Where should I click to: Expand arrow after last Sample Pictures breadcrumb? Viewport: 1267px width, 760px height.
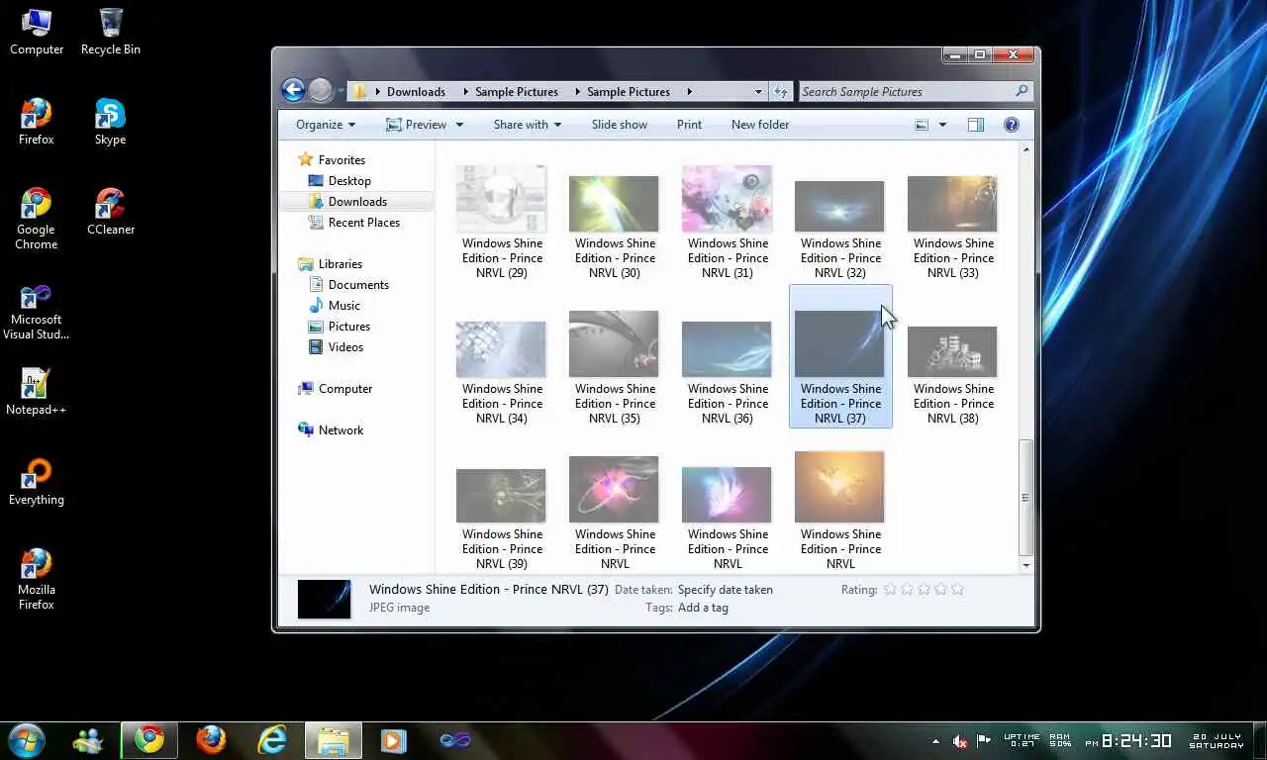pyautogui.click(x=689, y=91)
